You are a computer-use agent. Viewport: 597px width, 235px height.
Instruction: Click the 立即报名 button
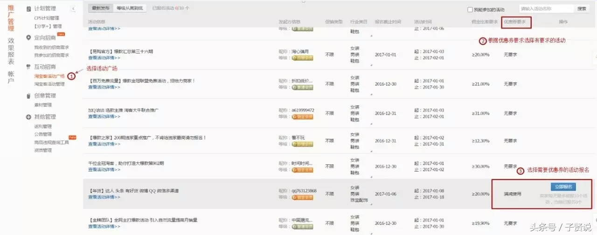[x=563, y=187]
